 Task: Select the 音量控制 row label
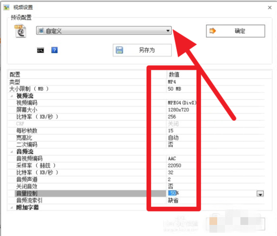pyautogui.click(x=27, y=193)
